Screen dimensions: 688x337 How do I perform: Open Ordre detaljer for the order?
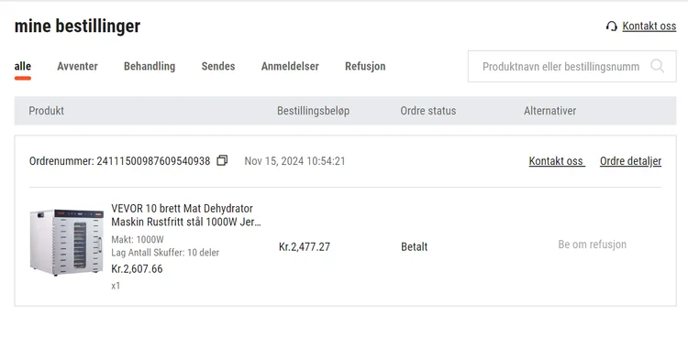pos(630,161)
